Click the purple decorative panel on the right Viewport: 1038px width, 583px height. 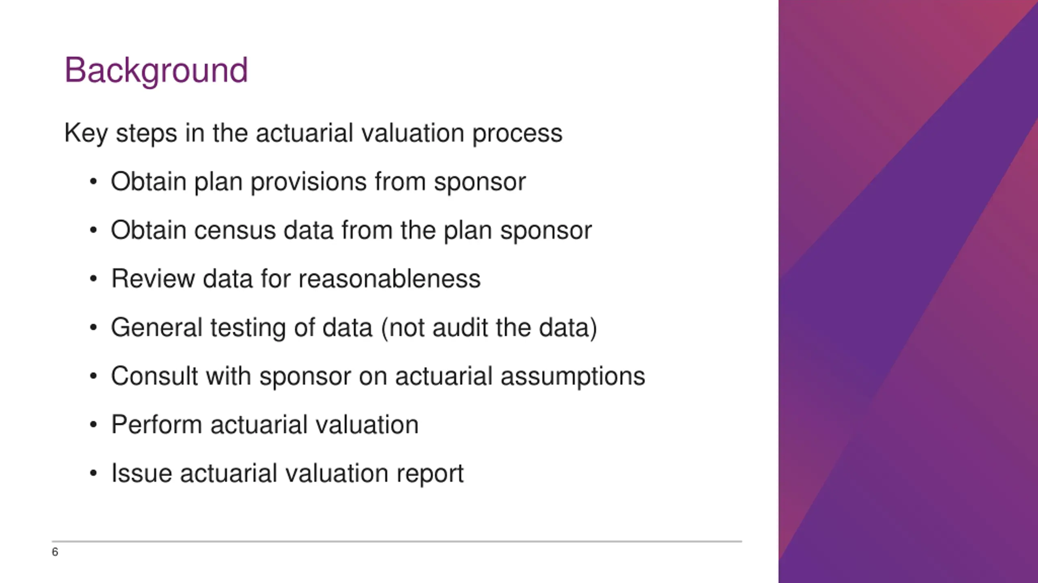(x=908, y=291)
